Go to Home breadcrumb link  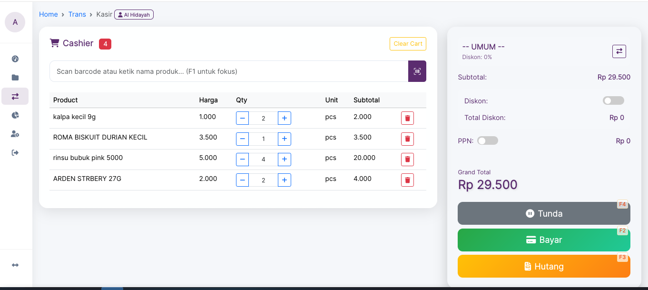coord(49,14)
